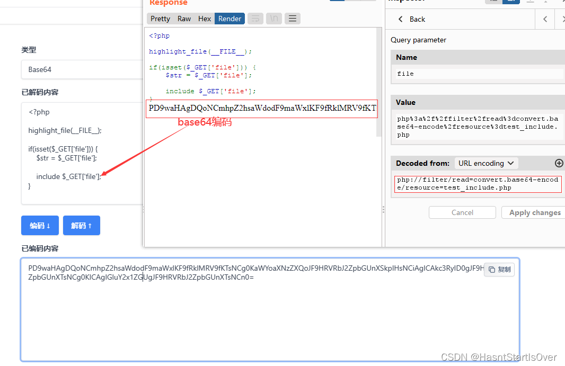Click the 'highlight_file(__FILE__);' line in response
565x366 pixels.
tap(200, 51)
